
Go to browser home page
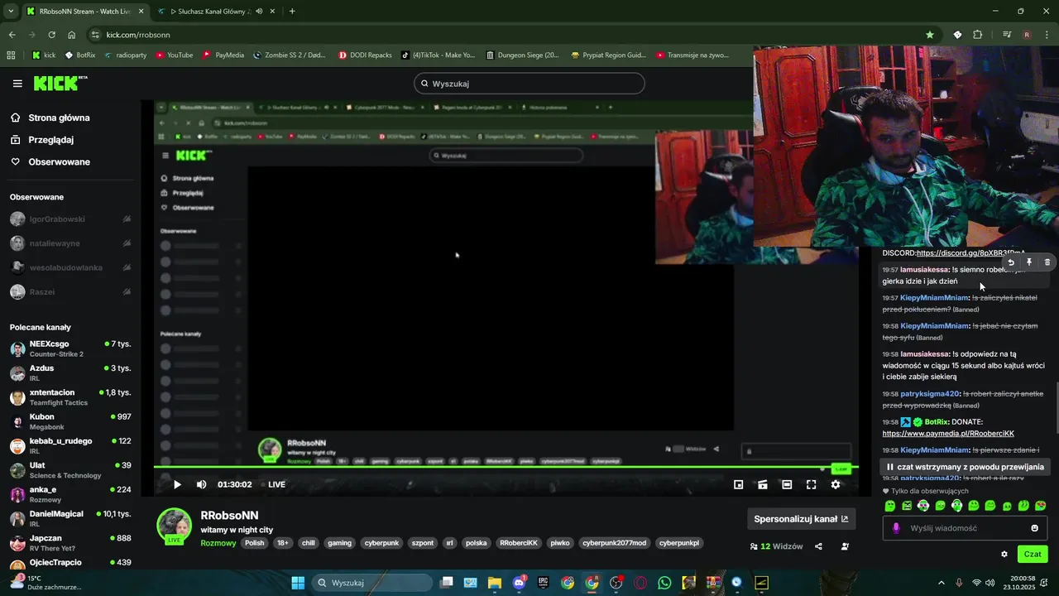click(x=72, y=35)
